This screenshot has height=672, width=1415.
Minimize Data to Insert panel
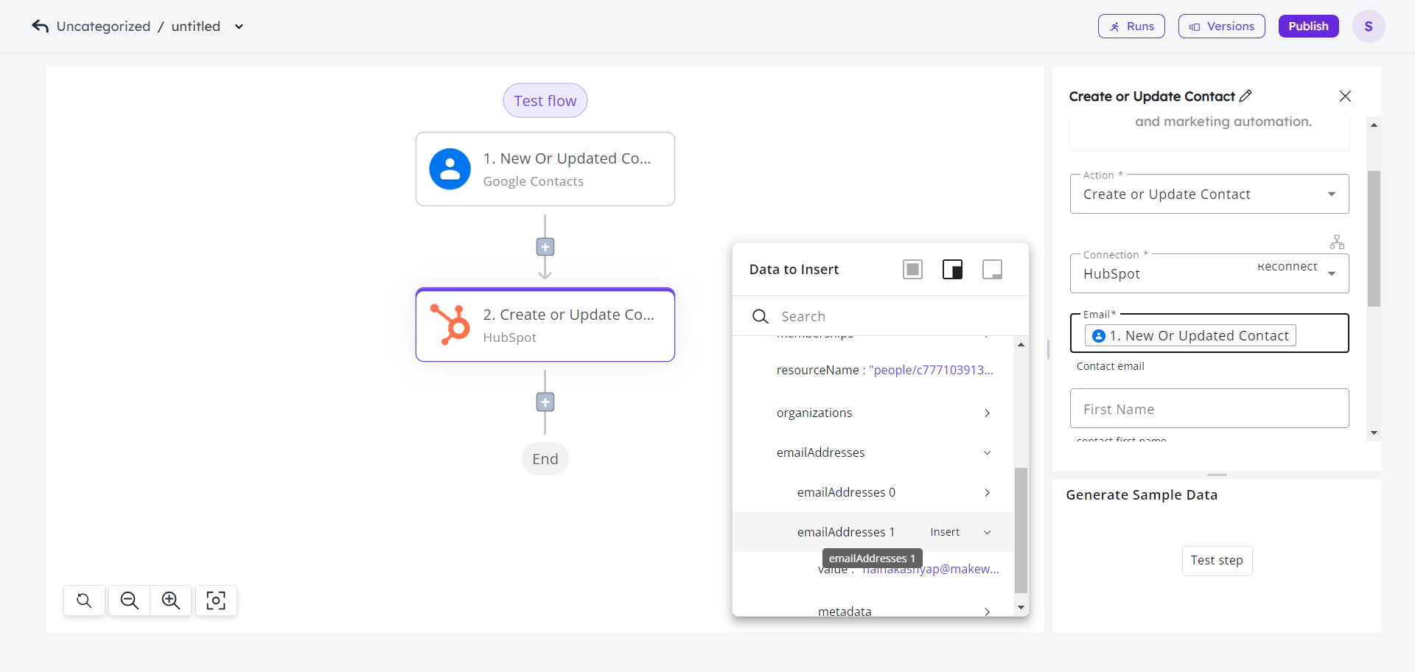coord(992,270)
